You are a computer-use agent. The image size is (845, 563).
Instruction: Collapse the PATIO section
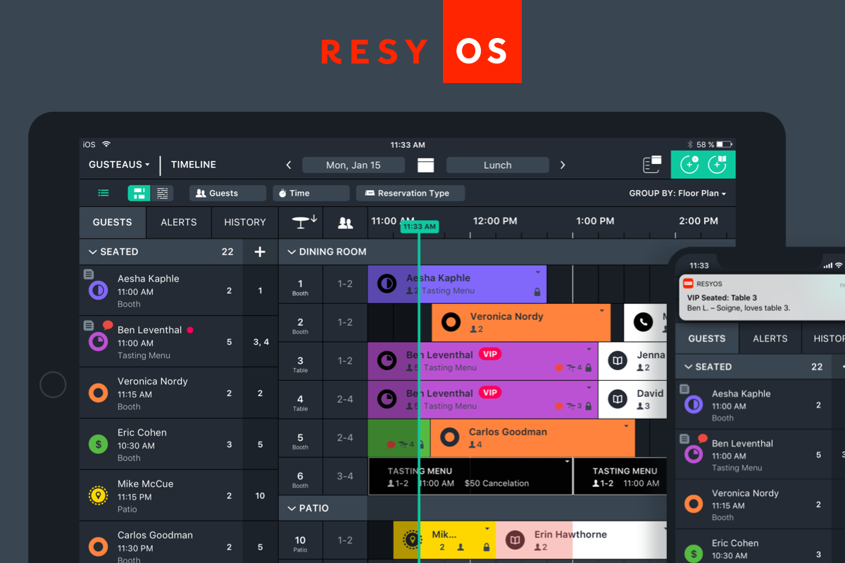292,507
